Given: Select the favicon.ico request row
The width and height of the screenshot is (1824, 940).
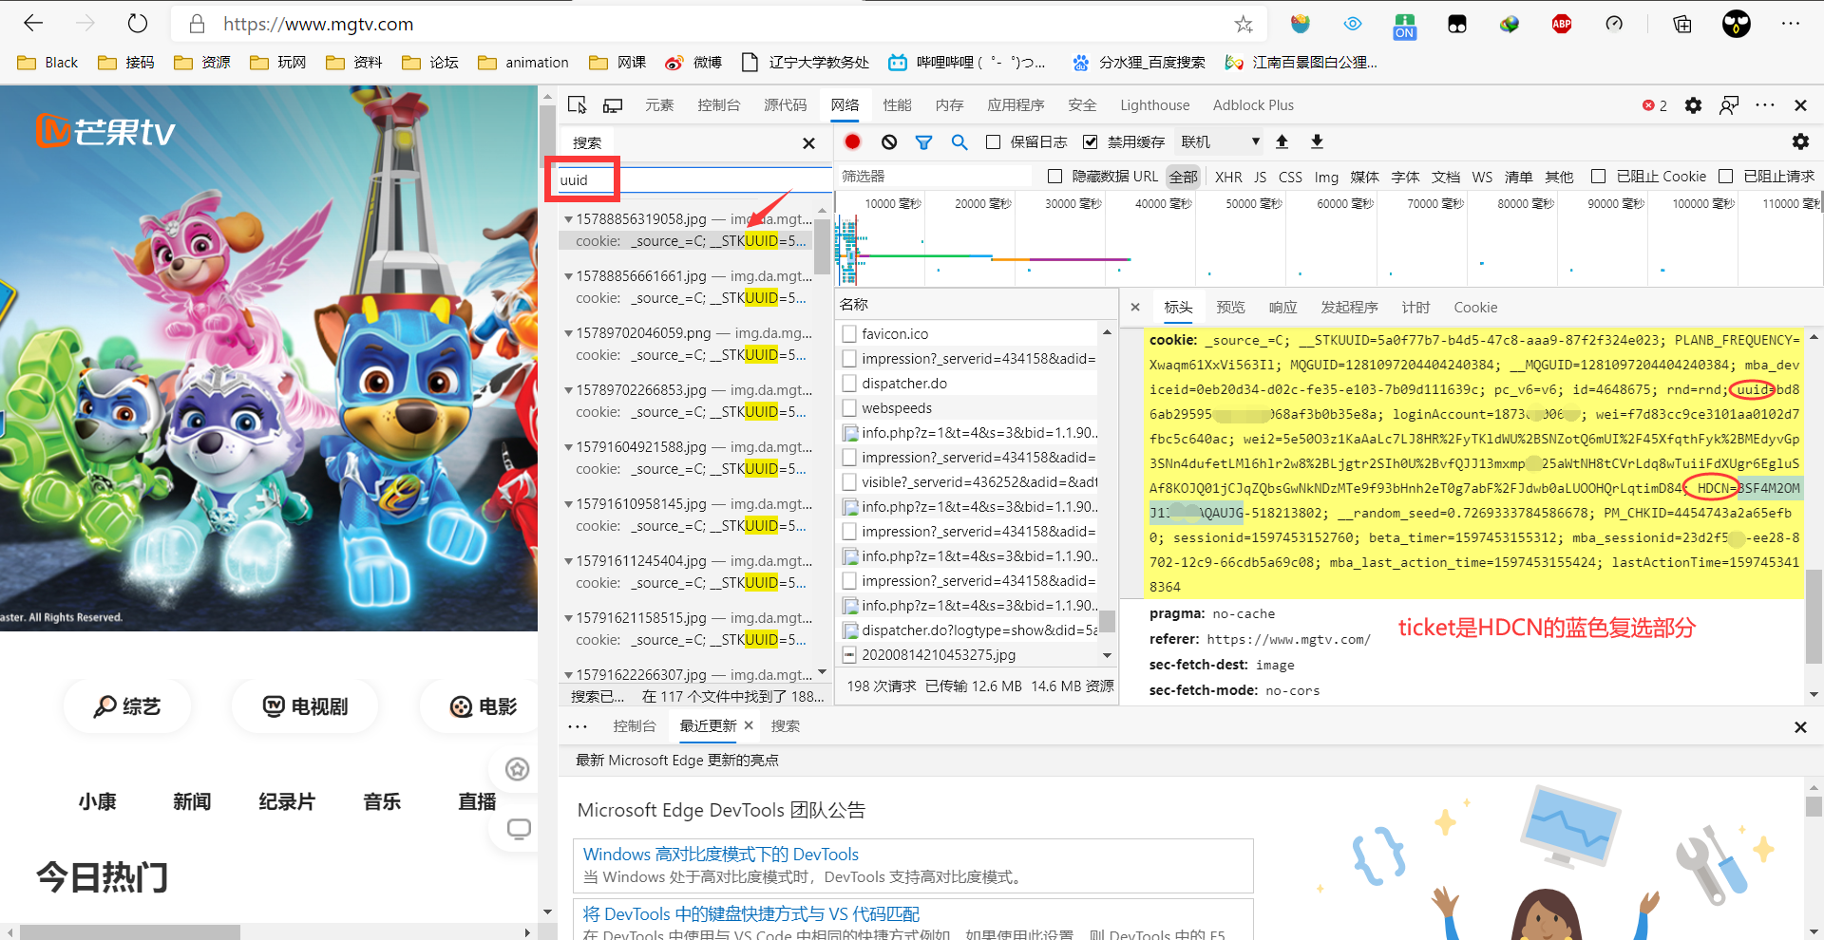Looking at the screenshot, I should click(968, 334).
